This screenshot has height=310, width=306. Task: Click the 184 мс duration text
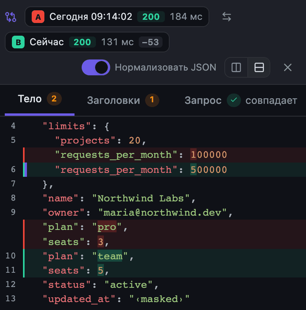[186, 17]
